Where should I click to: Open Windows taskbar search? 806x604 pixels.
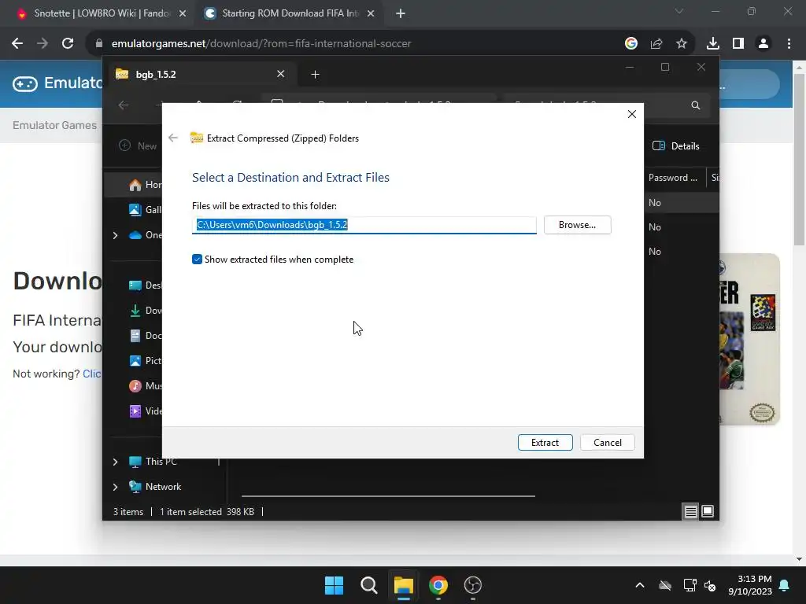368,585
